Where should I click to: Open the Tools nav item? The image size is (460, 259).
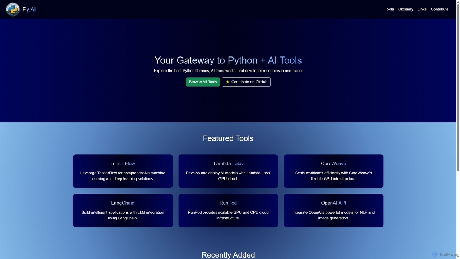tap(389, 9)
